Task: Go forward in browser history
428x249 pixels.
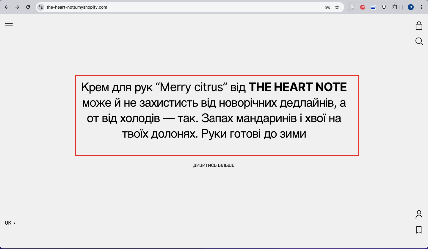Action: [x=17, y=7]
